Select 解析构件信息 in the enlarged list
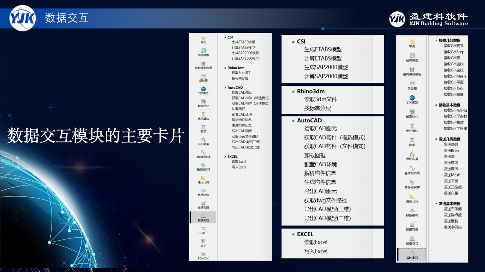485x272 pixels. coord(320,173)
